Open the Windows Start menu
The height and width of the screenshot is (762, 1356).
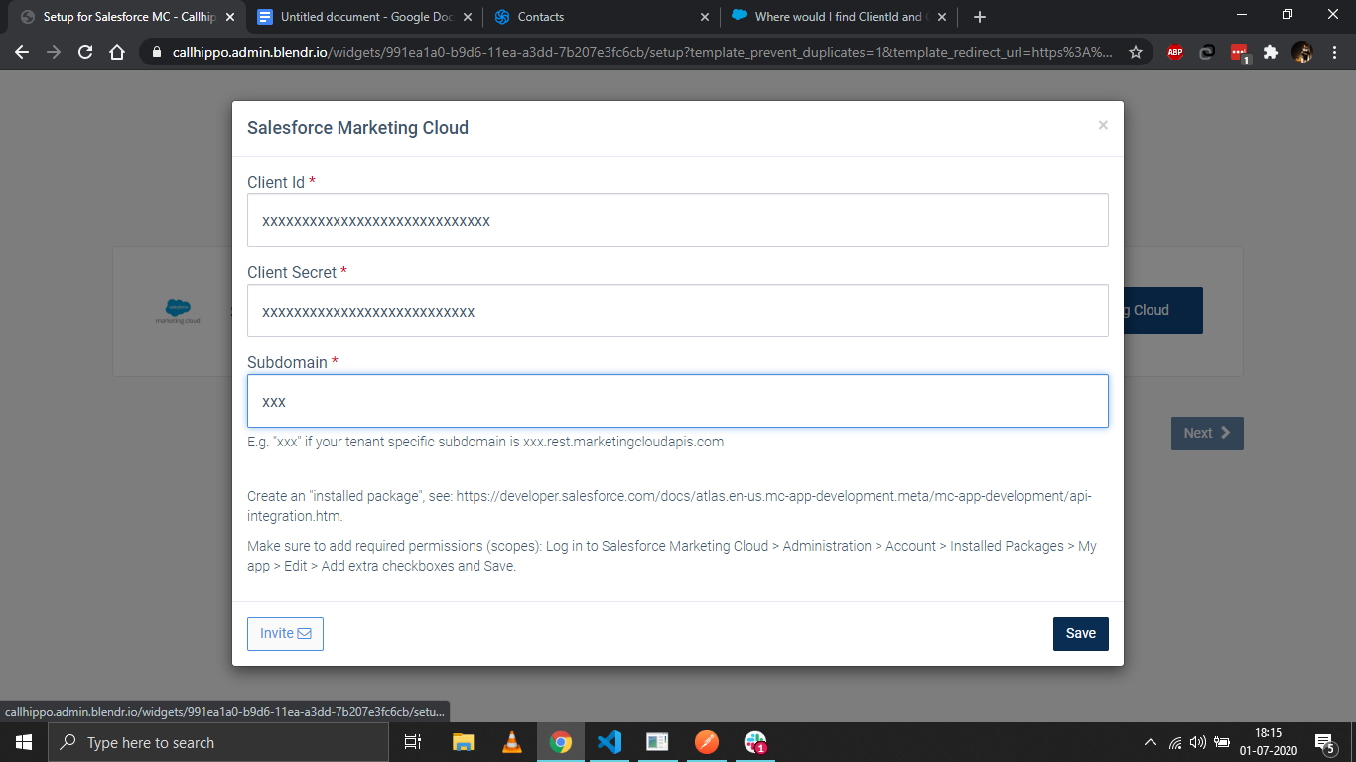point(24,742)
